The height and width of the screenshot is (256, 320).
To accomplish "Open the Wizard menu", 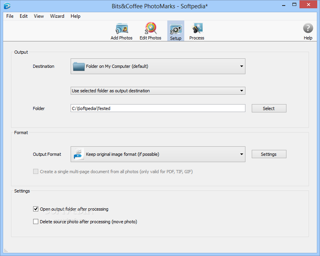I will point(57,16).
